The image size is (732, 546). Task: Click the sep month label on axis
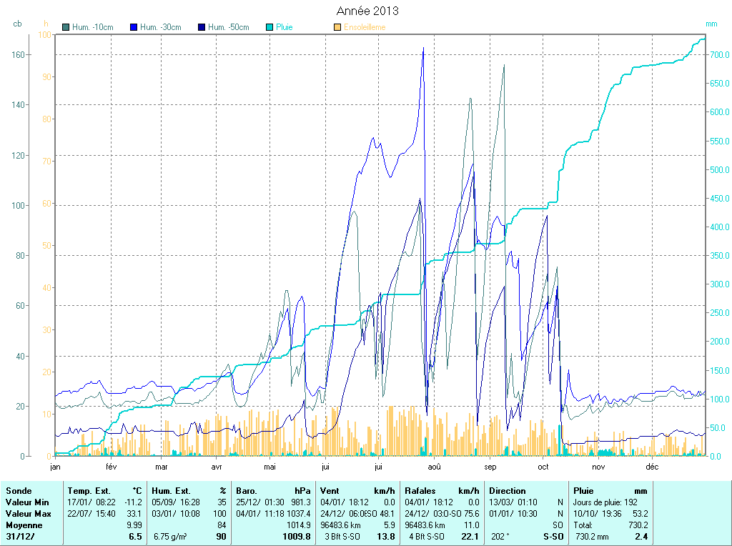pos(490,467)
